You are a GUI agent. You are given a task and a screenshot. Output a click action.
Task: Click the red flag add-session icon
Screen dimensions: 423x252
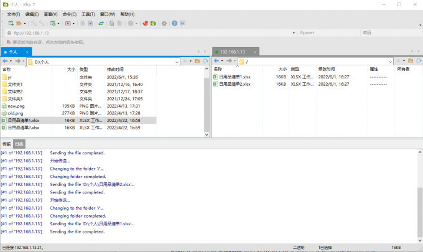coord(9,42)
